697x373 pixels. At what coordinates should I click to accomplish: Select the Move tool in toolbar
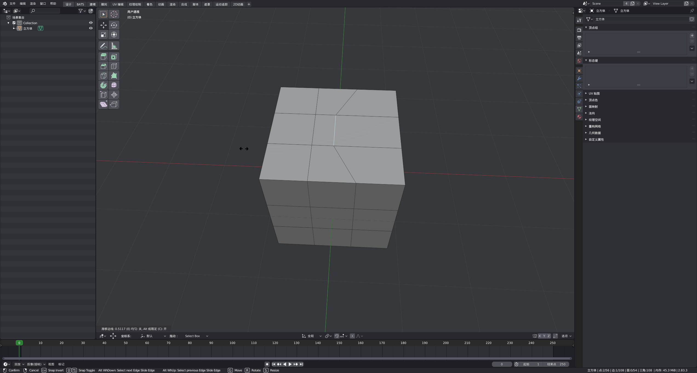tap(103, 25)
